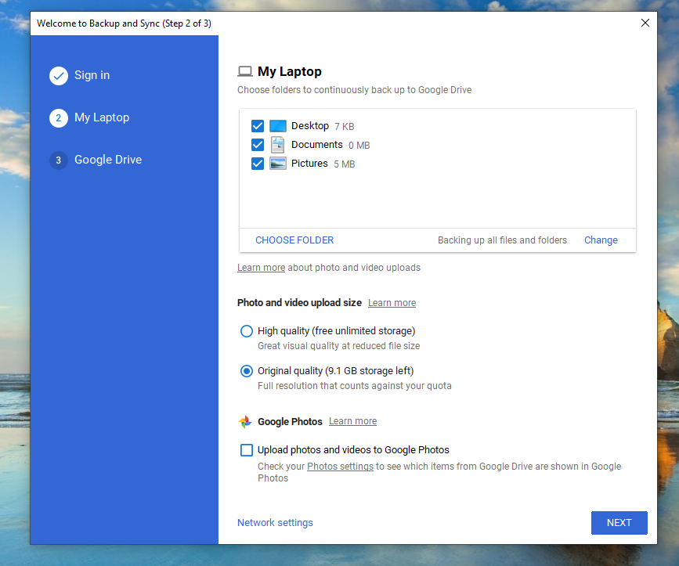
Task: Click the Documents folder icon
Action: [x=278, y=145]
